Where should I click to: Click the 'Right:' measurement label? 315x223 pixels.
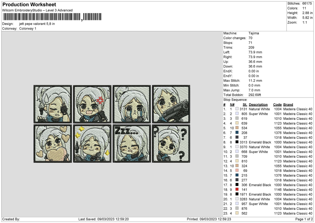click(228, 57)
